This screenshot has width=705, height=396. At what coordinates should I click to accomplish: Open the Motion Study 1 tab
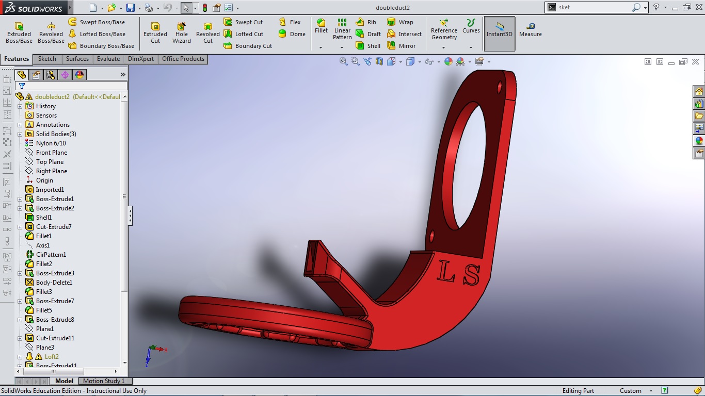click(104, 381)
